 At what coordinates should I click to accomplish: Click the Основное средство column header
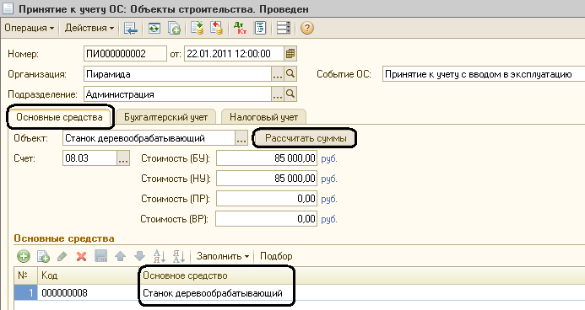362,275
